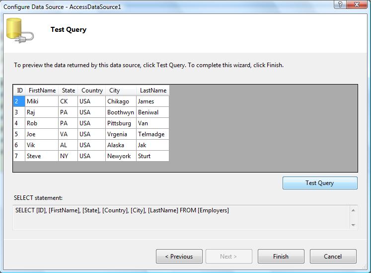Select the Alaska city cell

[121, 145]
